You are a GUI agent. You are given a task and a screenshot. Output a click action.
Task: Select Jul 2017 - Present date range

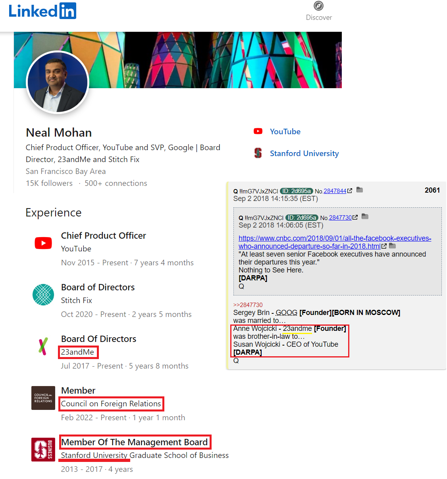pos(92,366)
